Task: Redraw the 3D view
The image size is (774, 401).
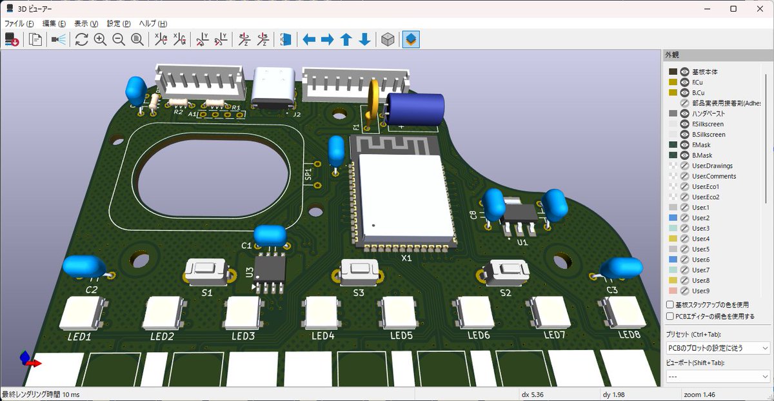Action: (x=81, y=39)
